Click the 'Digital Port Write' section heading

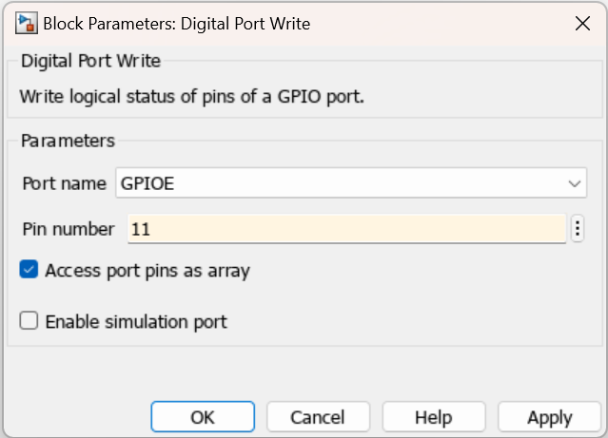pyautogui.click(x=90, y=62)
